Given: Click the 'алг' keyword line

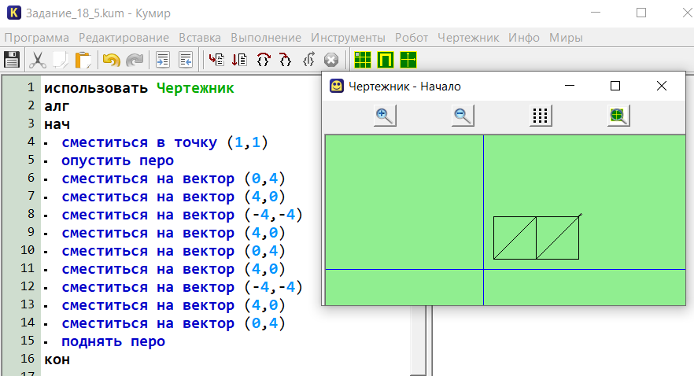Looking at the screenshot, I should tap(57, 106).
